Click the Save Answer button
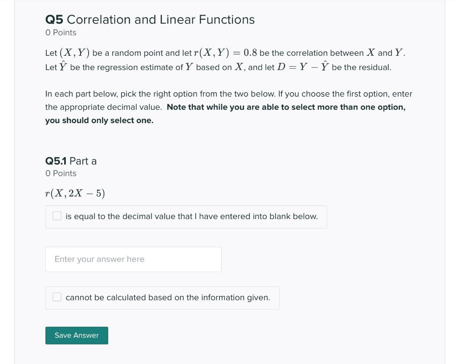456x364 pixels. 76,335
